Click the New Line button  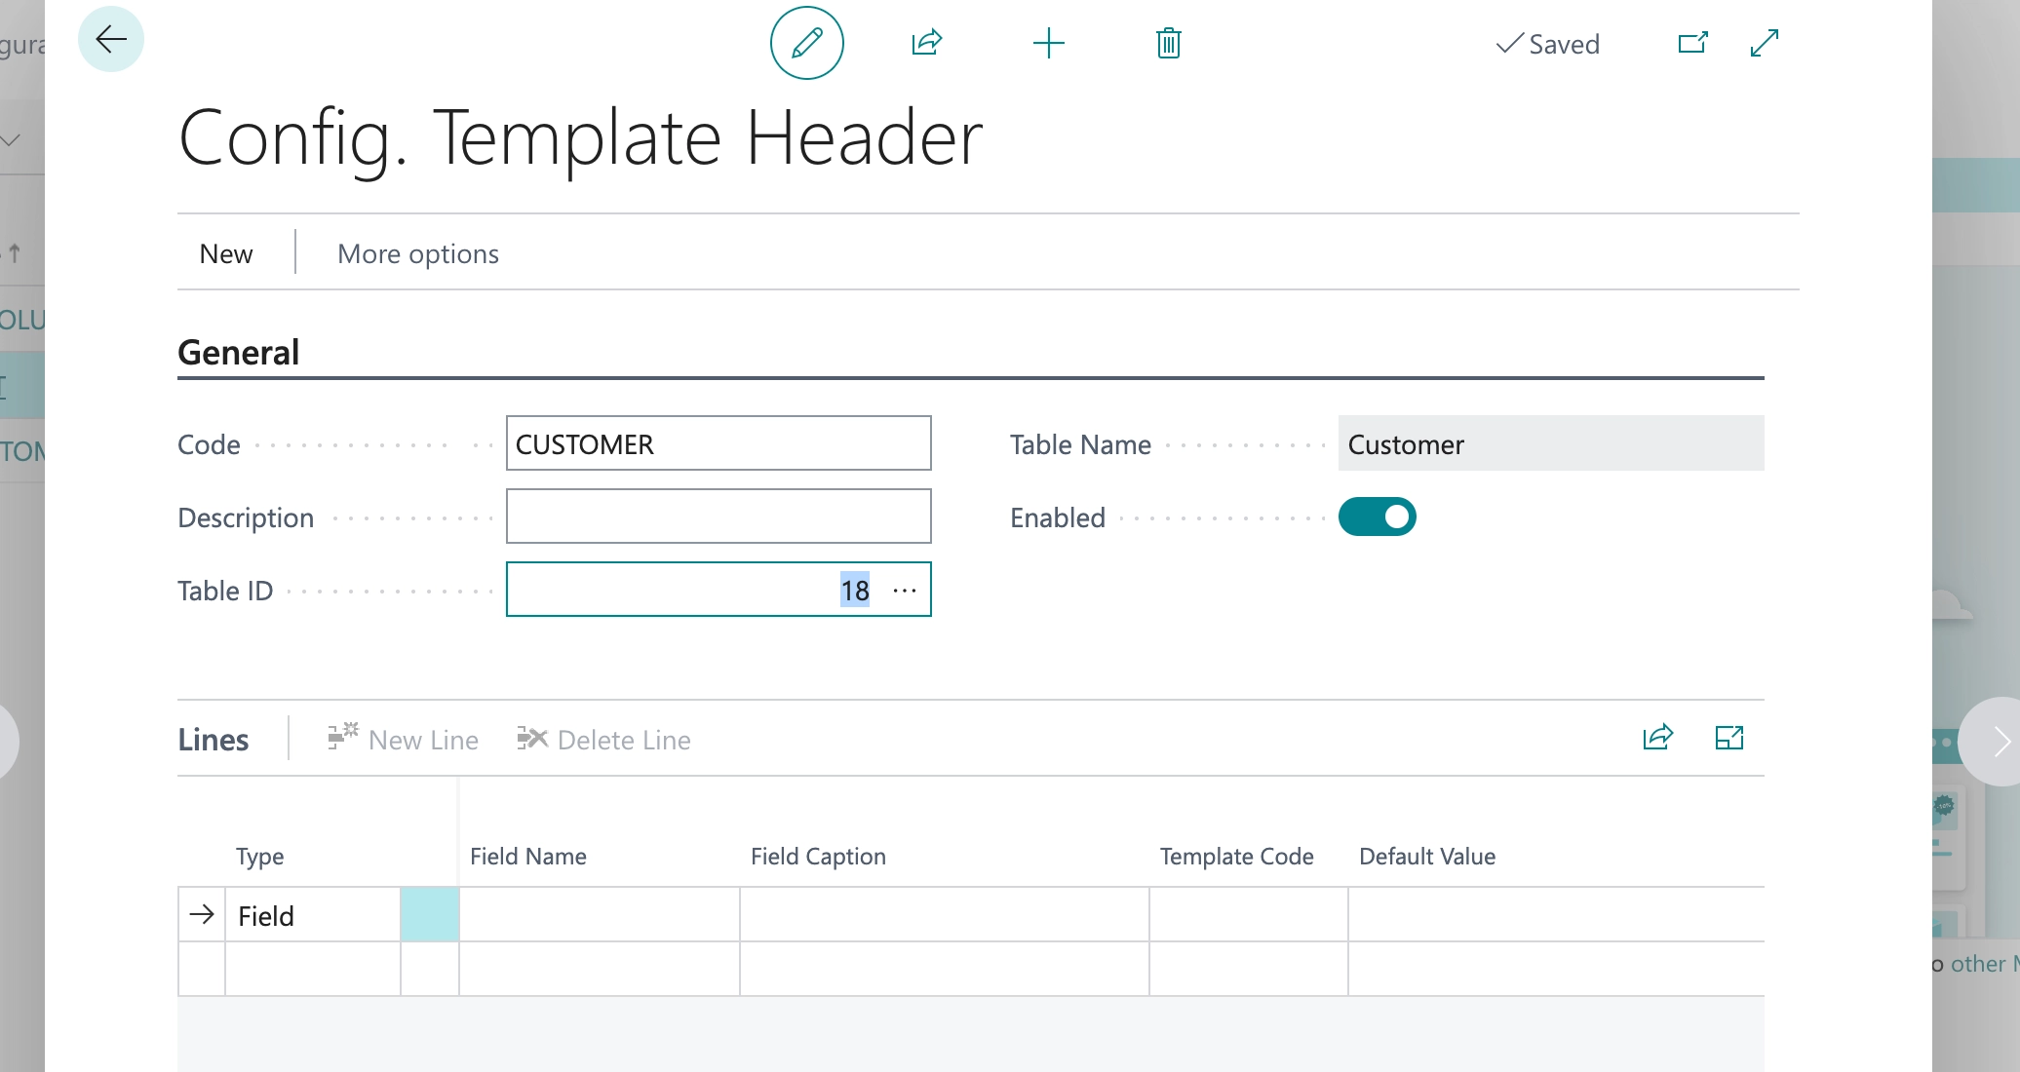click(404, 740)
